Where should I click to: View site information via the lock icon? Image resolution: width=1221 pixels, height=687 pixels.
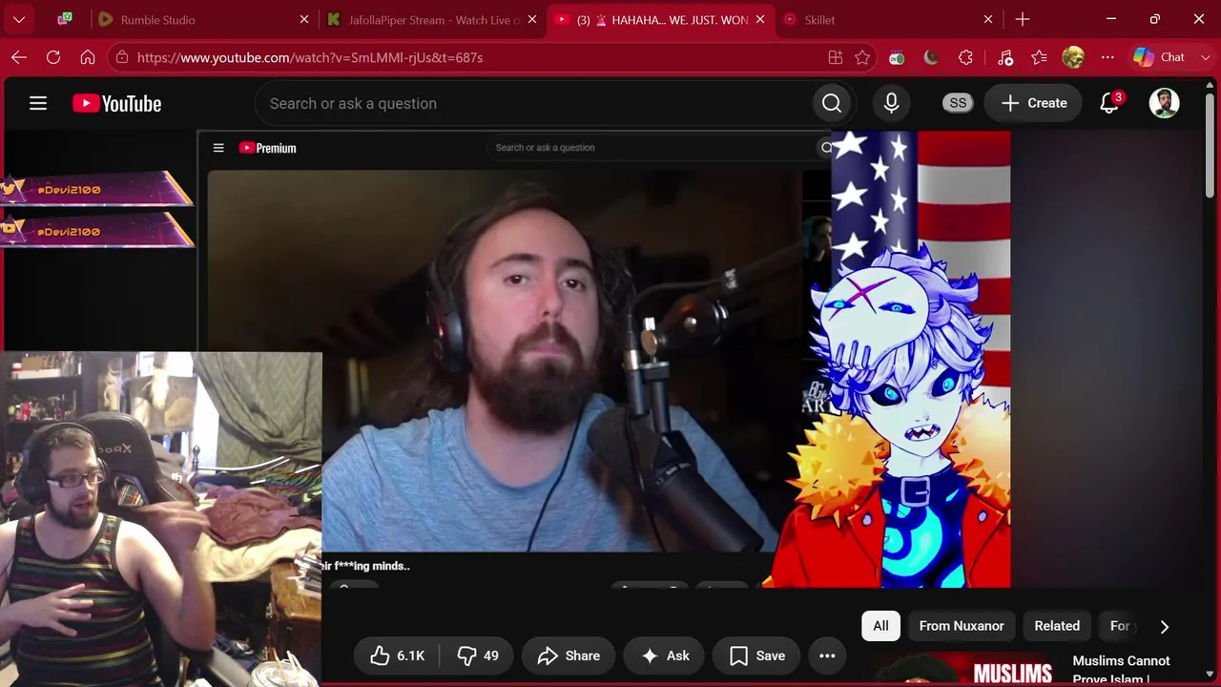coord(121,57)
